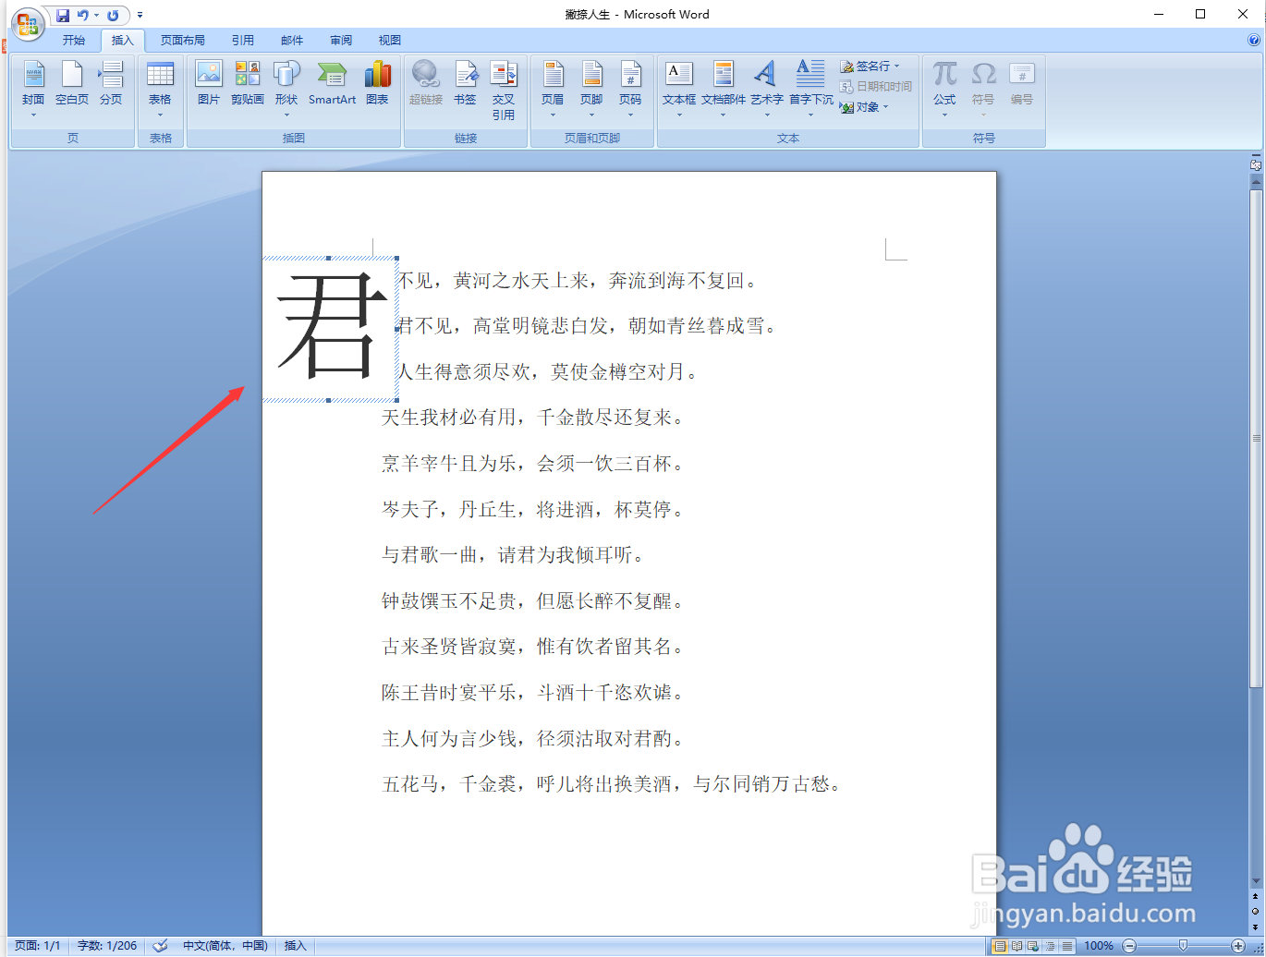
Task: Save the document from Quick Access Toolbar
Action: pyautogui.click(x=62, y=14)
